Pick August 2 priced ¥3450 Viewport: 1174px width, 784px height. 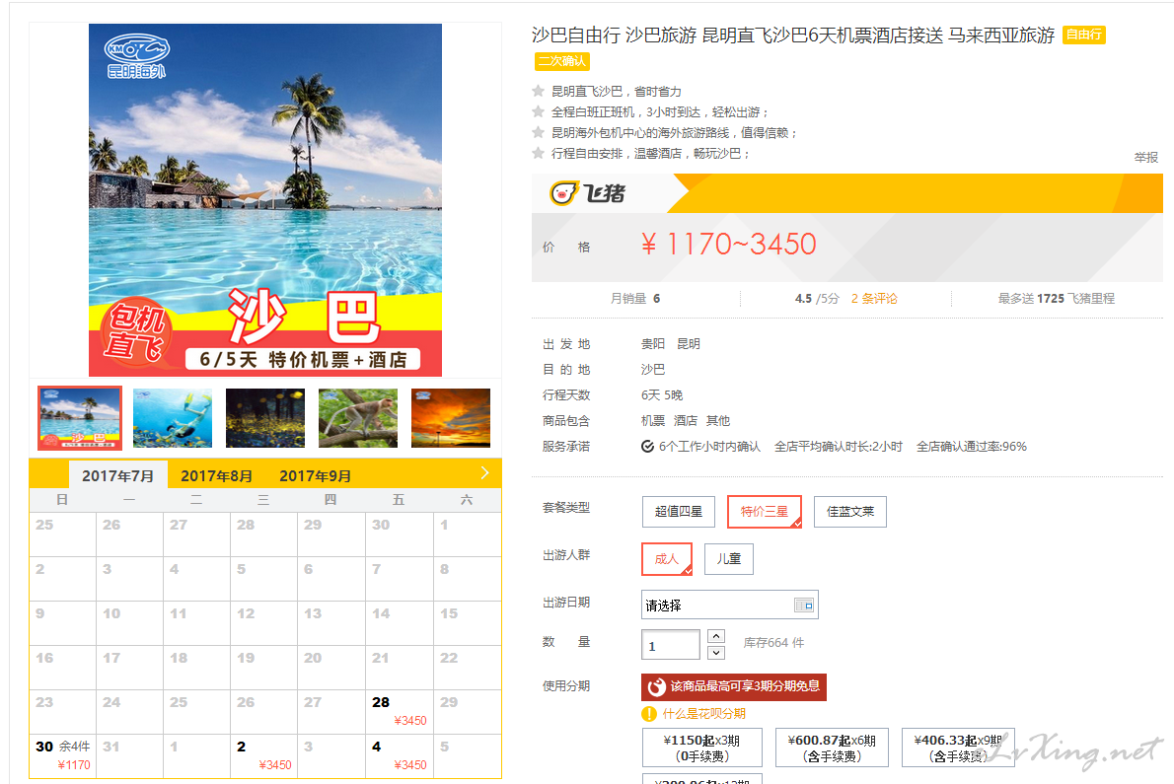point(264,755)
